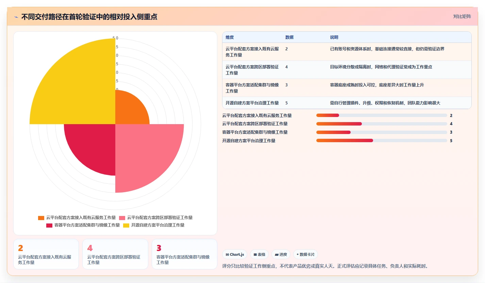
Task: Click progress list label 云平台配套方案跨区部署验证工作量
Action: pos(255,124)
